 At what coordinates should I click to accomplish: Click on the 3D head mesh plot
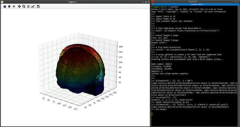tap(80, 69)
